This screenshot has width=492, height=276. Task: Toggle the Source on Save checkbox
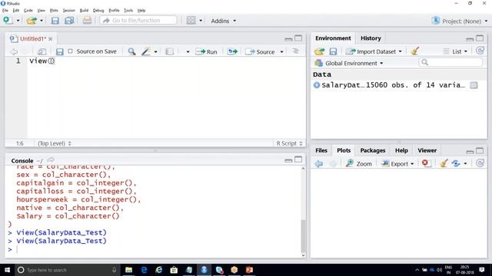tap(70, 51)
